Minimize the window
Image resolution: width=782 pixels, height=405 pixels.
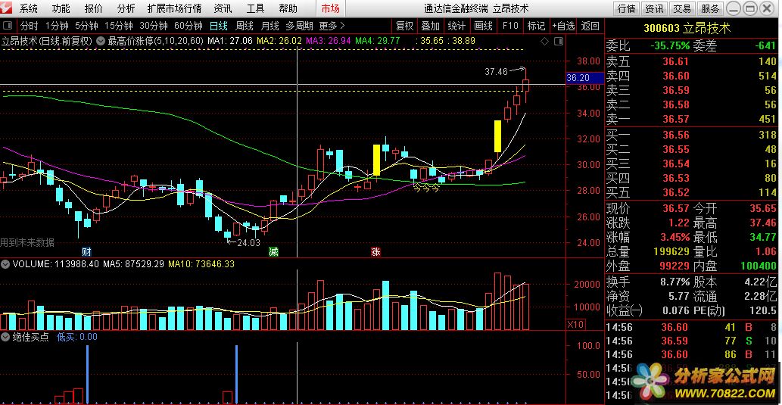[734, 8]
